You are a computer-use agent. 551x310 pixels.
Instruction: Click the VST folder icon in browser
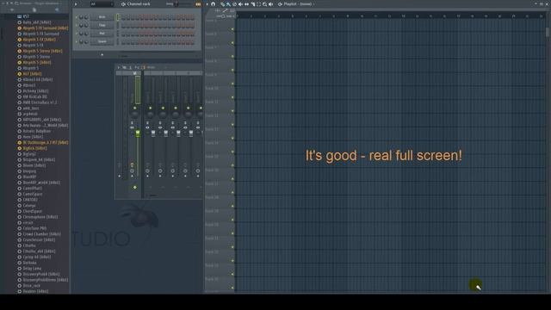(x=20, y=16)
